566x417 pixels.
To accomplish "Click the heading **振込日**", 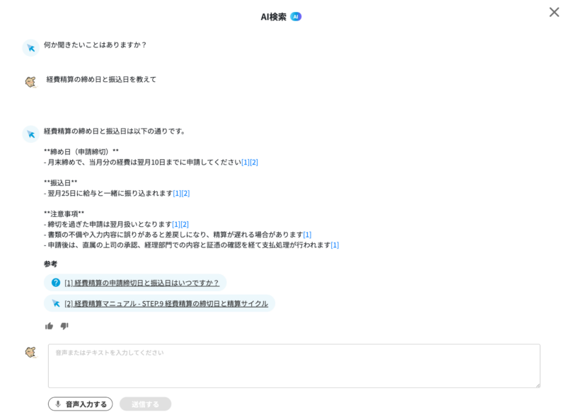I will tap(60, 183).
